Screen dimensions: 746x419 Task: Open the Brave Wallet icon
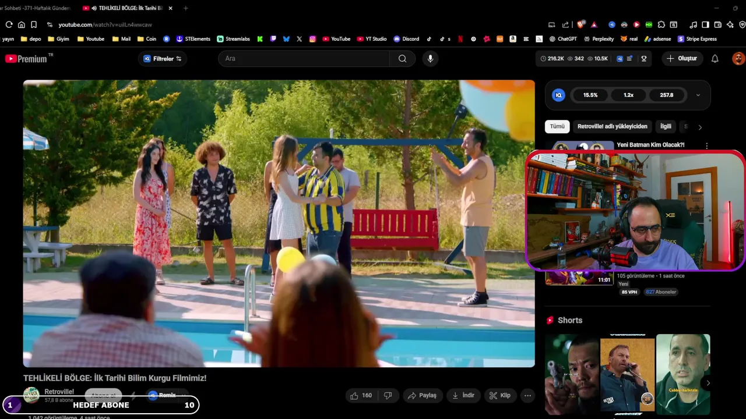click(717, 24)
